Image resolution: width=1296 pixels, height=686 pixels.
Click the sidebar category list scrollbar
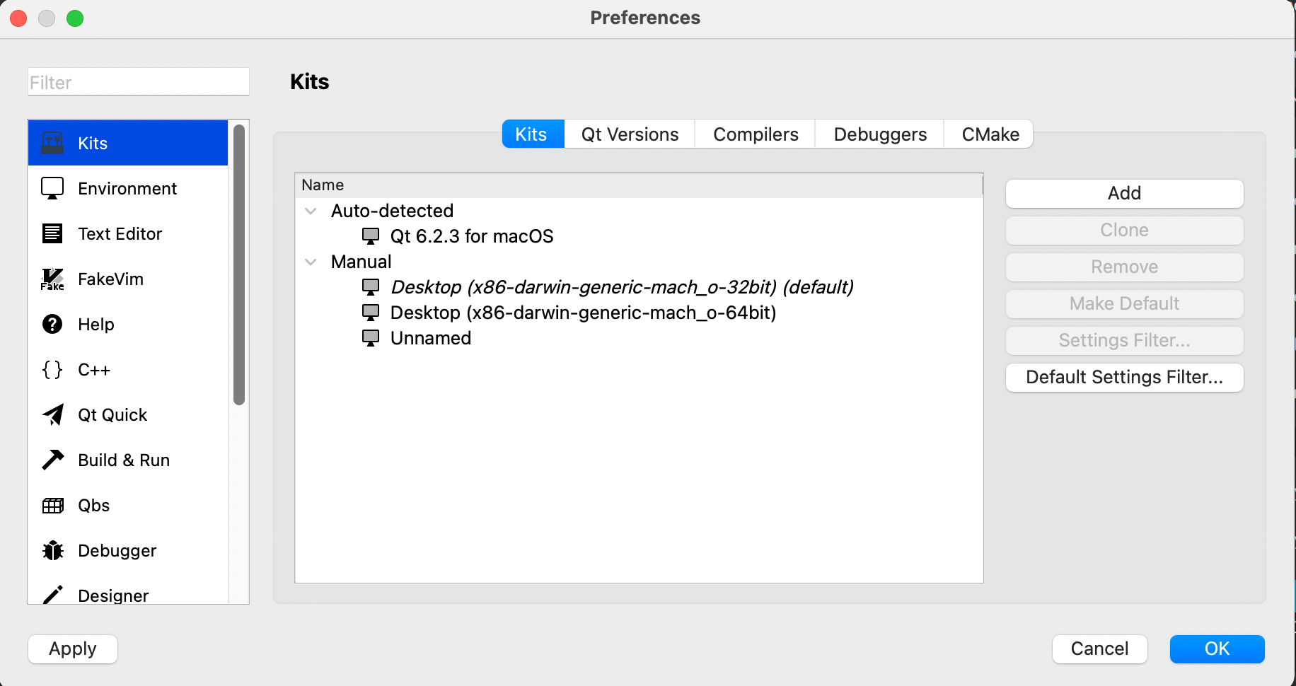[239, 264]
